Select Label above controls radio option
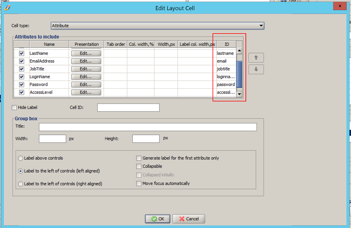The image size is (351, 228). point(20,158)
